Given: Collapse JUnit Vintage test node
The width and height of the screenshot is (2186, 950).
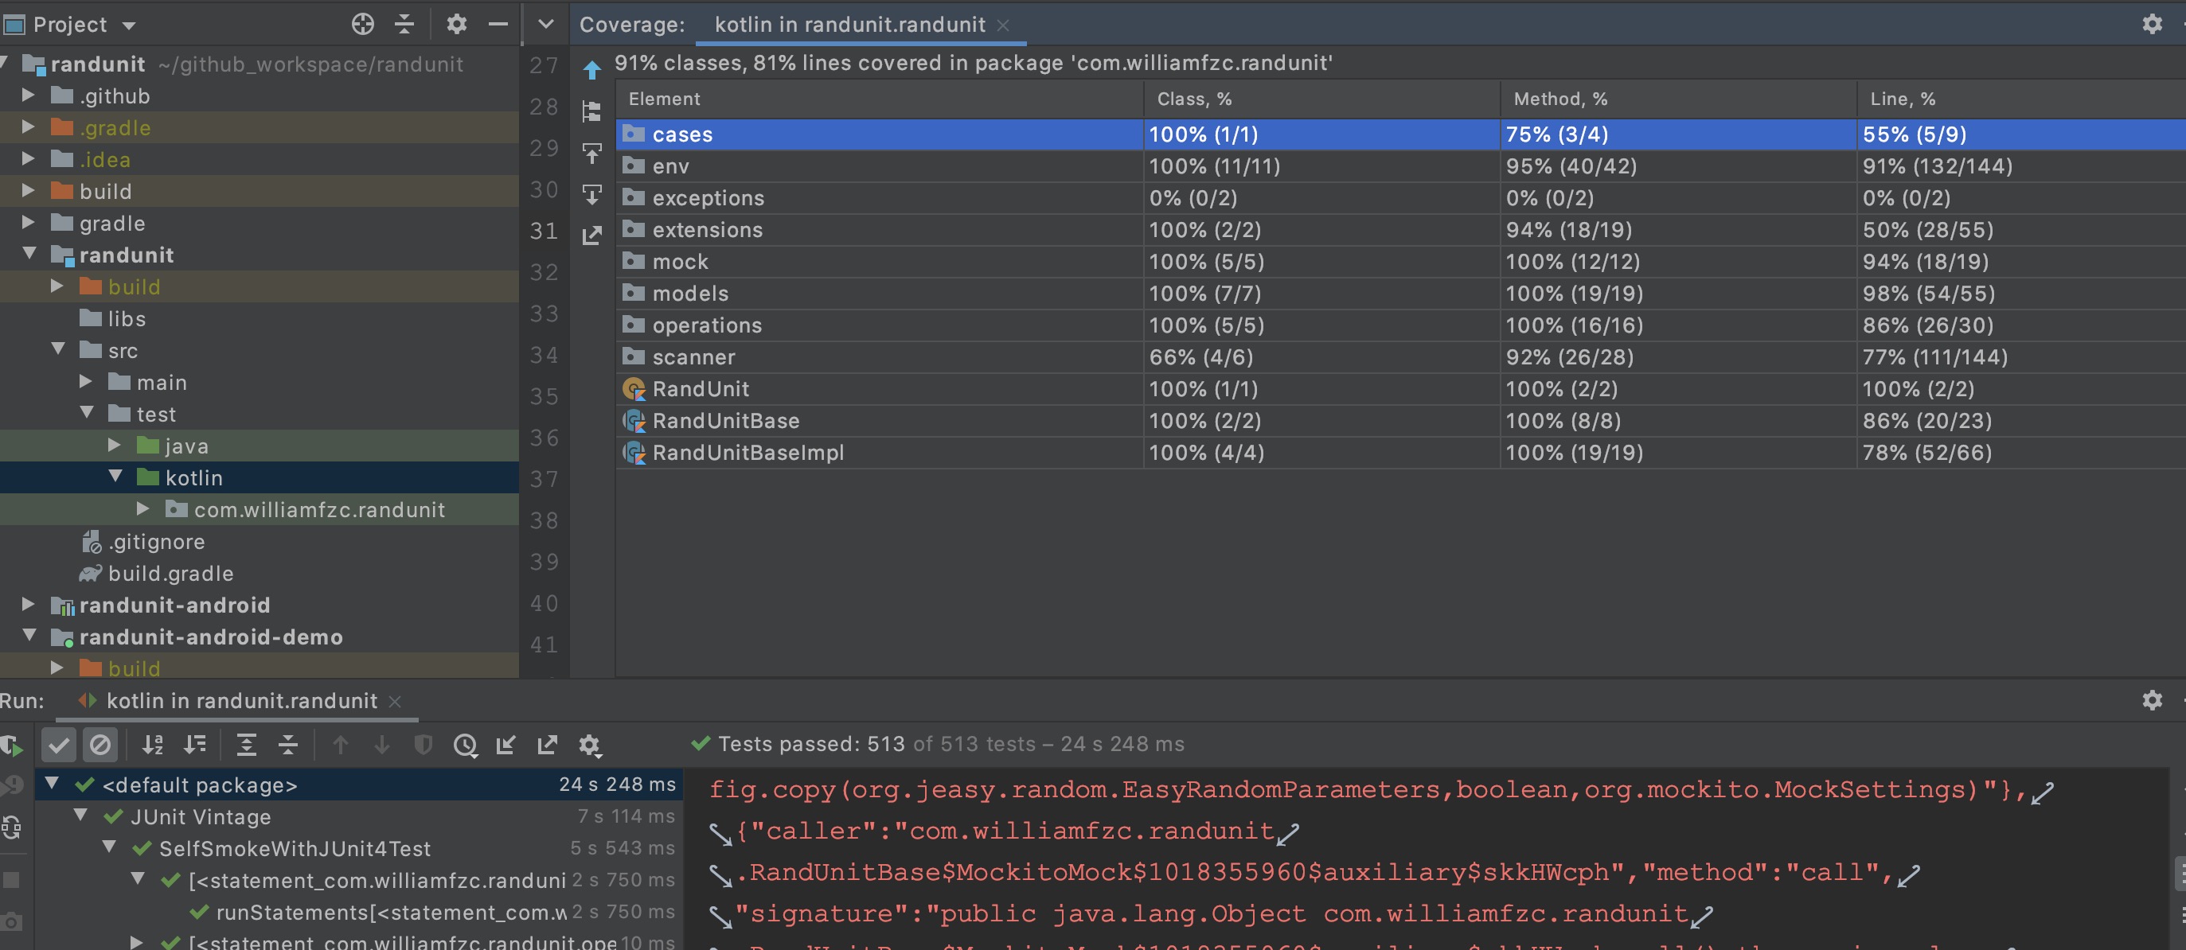Looking at the screenshot, I should pyautogui.click(x=80, y=816).
